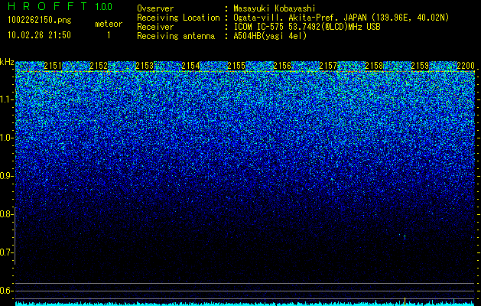
Task: Click the 'meteor' count label
Action: point(109,24)
